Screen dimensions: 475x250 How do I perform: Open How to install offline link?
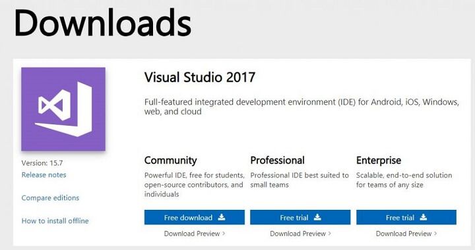point(55,220)
